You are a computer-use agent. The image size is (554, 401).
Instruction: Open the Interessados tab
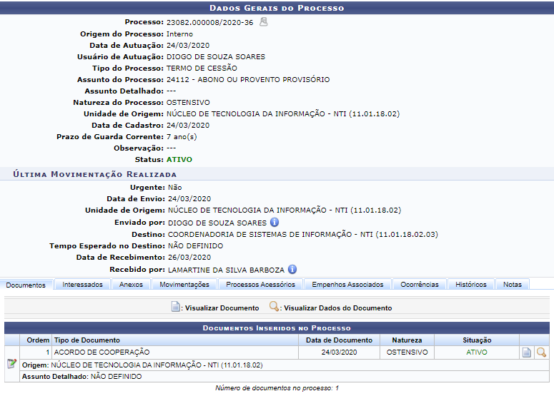coord(82,285)
